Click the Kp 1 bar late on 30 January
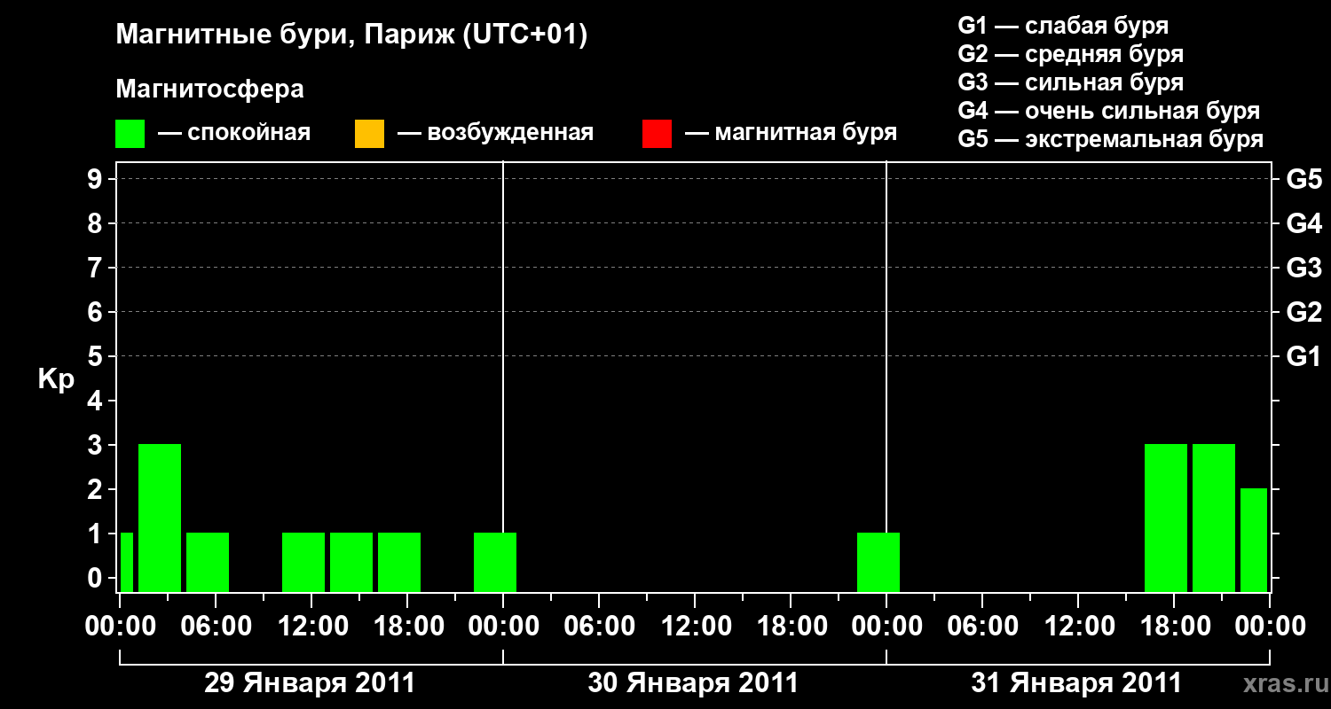The image size is (1331, 709). point(878,562)
